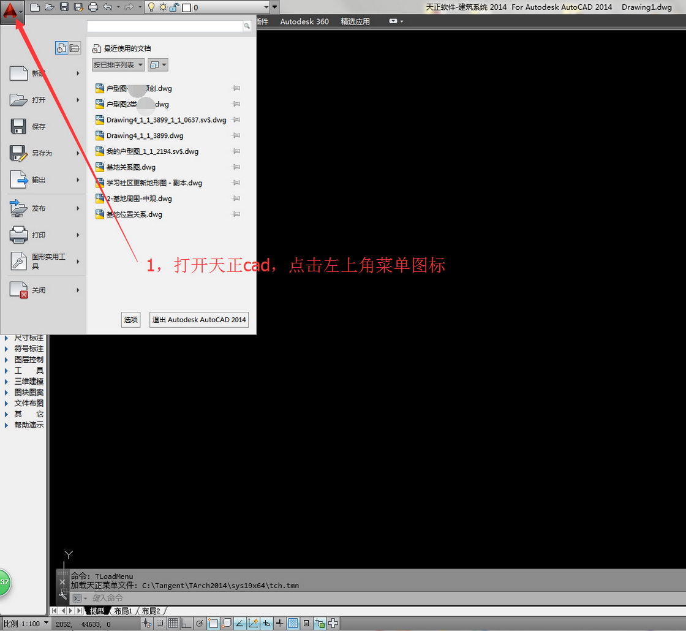
Task: Open the 图形实用工具 submenu
Action: 78,262
